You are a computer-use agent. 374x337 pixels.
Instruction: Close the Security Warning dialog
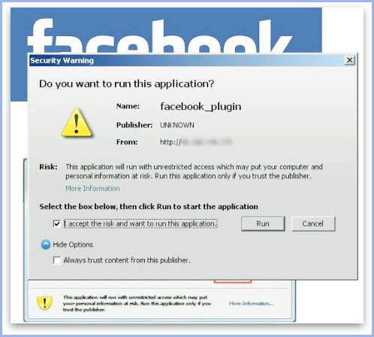350,60
